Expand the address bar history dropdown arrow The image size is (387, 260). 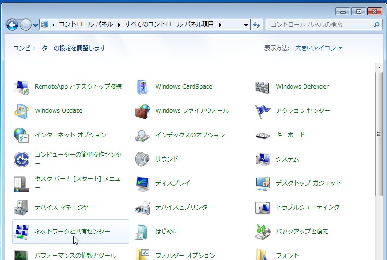click(x=246, y=25)
